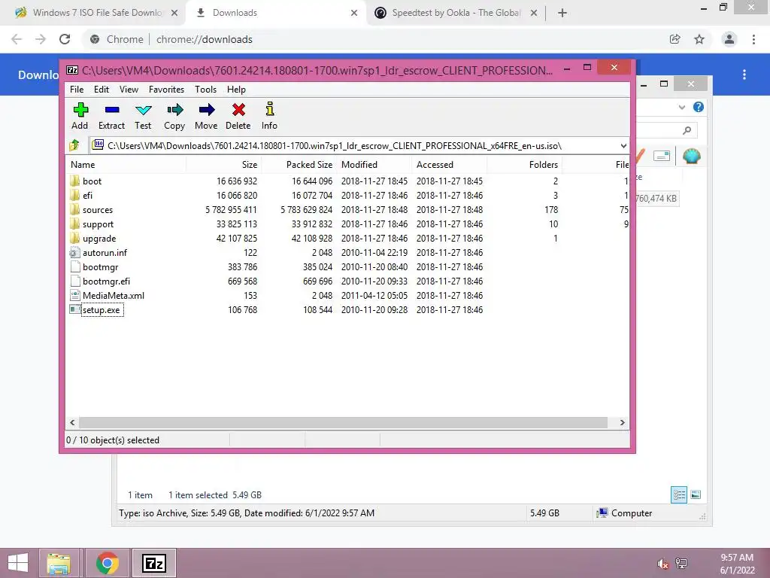The width and height of the screenshot is (770, 578).
Task: Open the Windows Start button
Action: 18,563
